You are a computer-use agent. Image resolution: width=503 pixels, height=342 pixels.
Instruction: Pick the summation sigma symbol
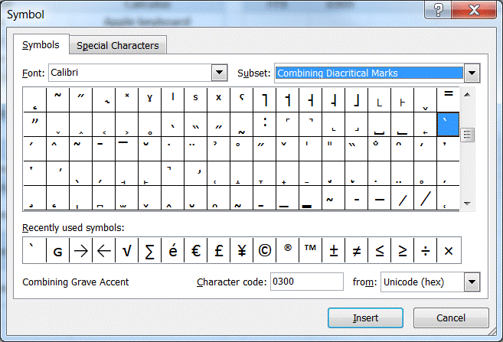150,250
